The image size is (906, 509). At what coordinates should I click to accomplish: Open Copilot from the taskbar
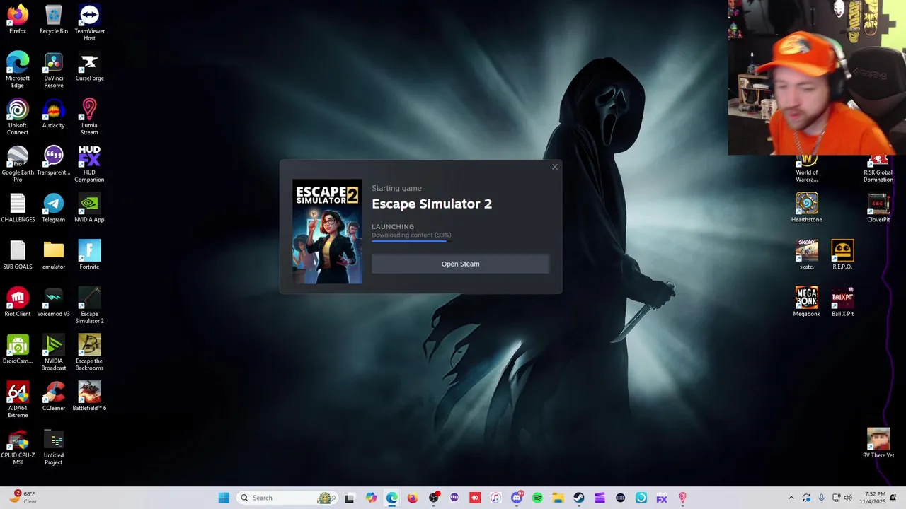(x=372, y=498)
